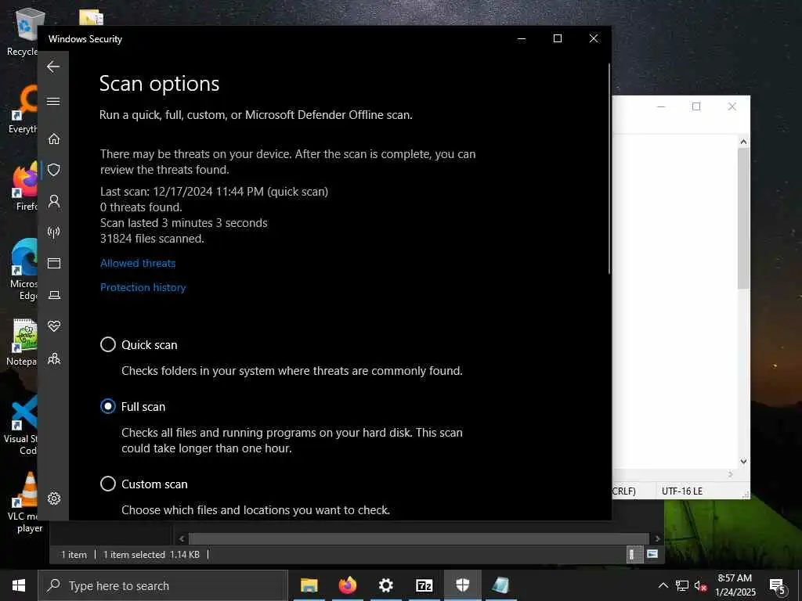The image size is (802, 601).
Task: Open the Protection history link
Action: click(143, 288)
